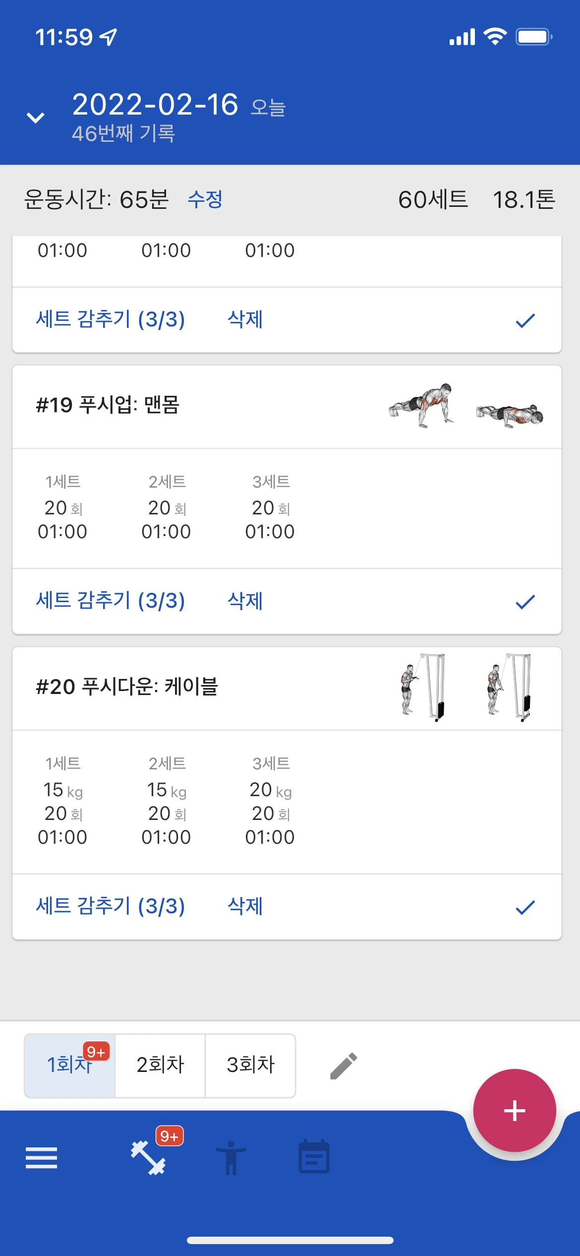Switch to the 3회차 tab
Image resolution: width=580 pixels, height=1256 pixels.
pyautogui.click(x=250, y=1065)
